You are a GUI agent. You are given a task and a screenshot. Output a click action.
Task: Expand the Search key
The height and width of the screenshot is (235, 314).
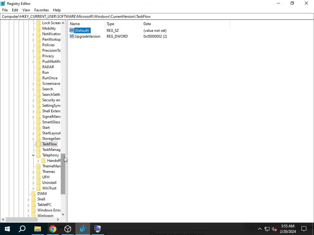pos(33,89)
